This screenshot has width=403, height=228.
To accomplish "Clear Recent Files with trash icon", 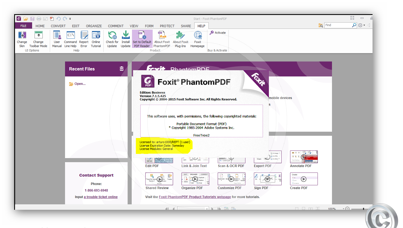I will 122,69.
